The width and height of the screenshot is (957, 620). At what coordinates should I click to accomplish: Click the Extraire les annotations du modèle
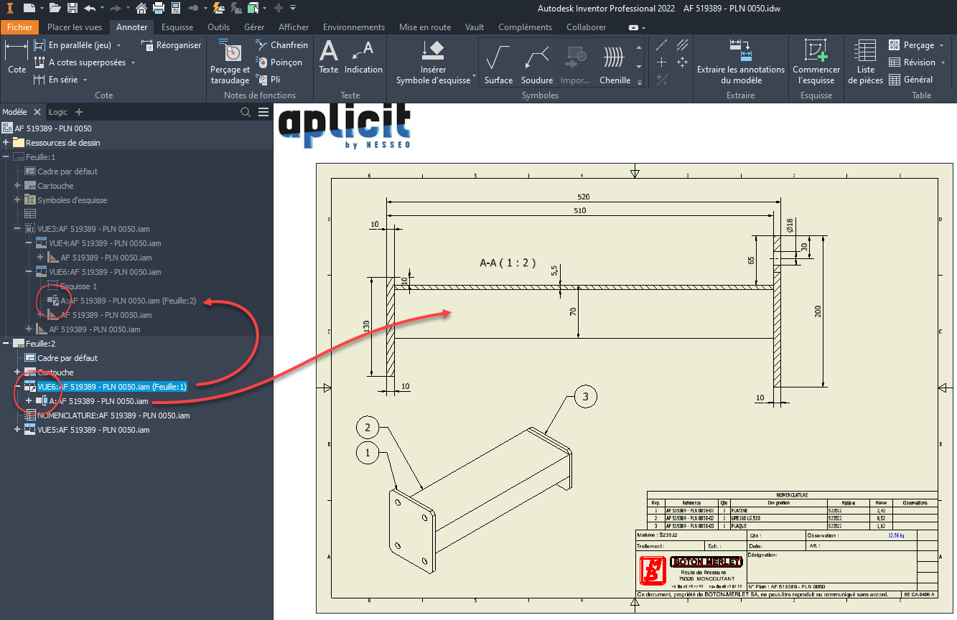coord(740,52)
